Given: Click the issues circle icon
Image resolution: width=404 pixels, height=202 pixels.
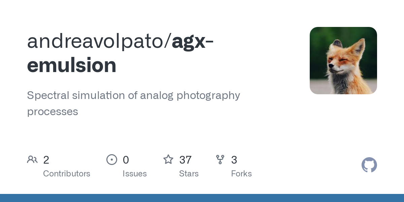Looking at the screenshot, I should tap(112, 160).
